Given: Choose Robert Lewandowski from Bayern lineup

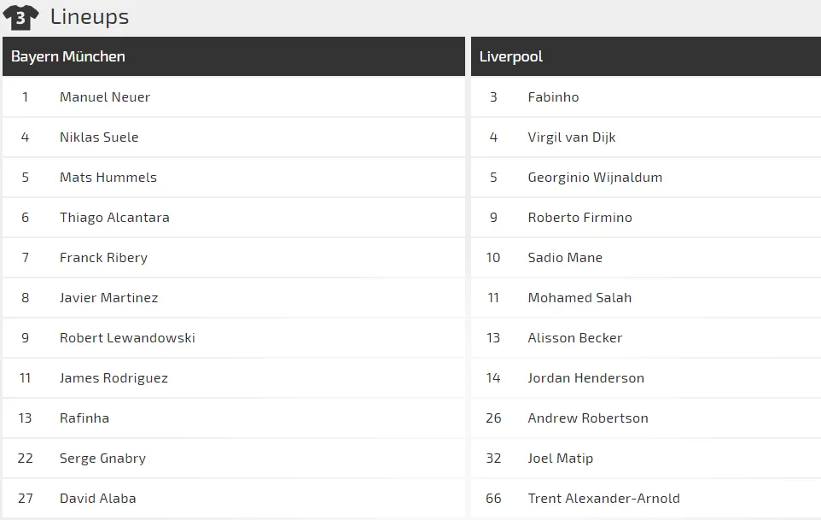Looking at the screenshot, I should 127,338.
